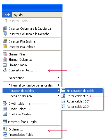This screenshot has height=140, width=111.
Task: Click the Insertar Fila Encima icon
Action: tap(5, 41)
